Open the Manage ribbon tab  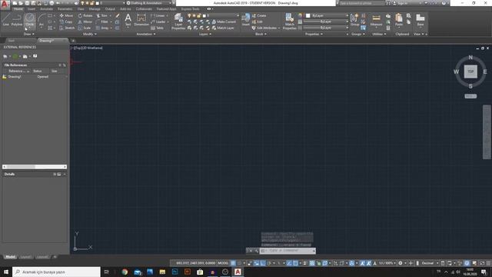click(95, 9)
